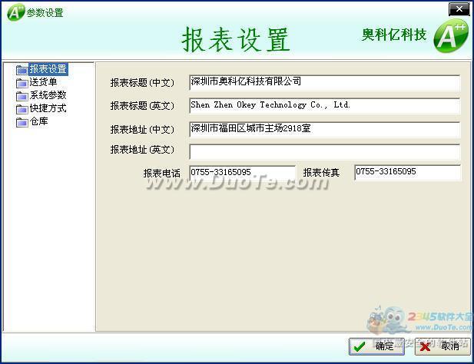Open 系统参数 in the tree

point(48,95)
